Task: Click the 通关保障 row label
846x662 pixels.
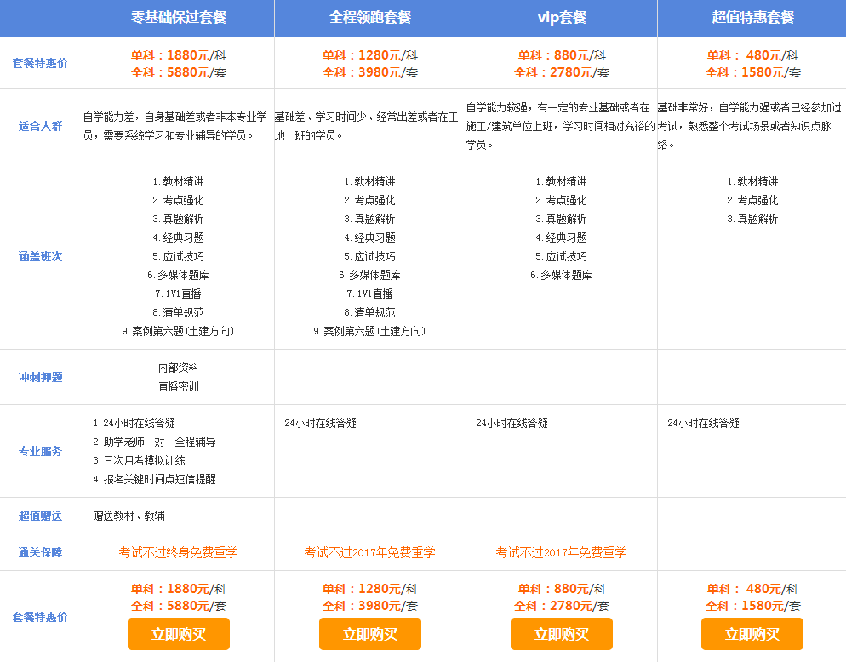Action: 41,552
